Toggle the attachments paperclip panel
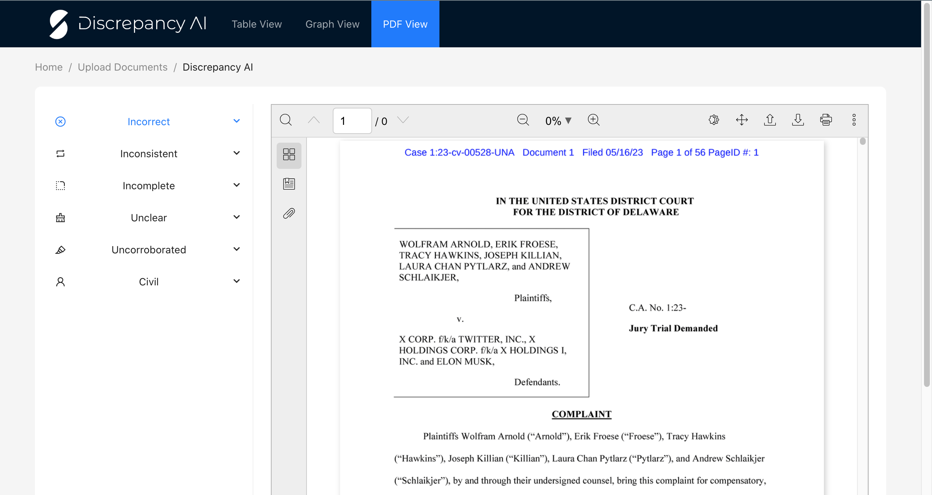This screenshot has width=932, height=495. [289, 213]
